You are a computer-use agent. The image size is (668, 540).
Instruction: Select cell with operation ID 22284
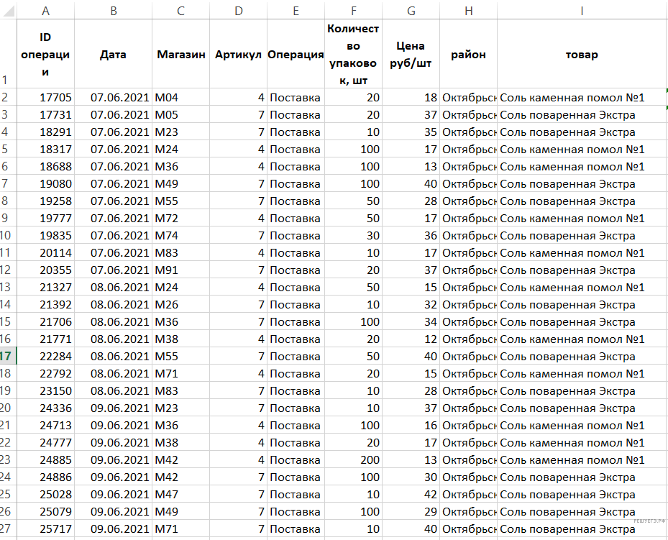tap(45, 356)
